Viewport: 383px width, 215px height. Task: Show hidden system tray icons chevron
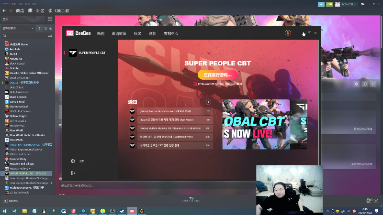tap(327, 211)
